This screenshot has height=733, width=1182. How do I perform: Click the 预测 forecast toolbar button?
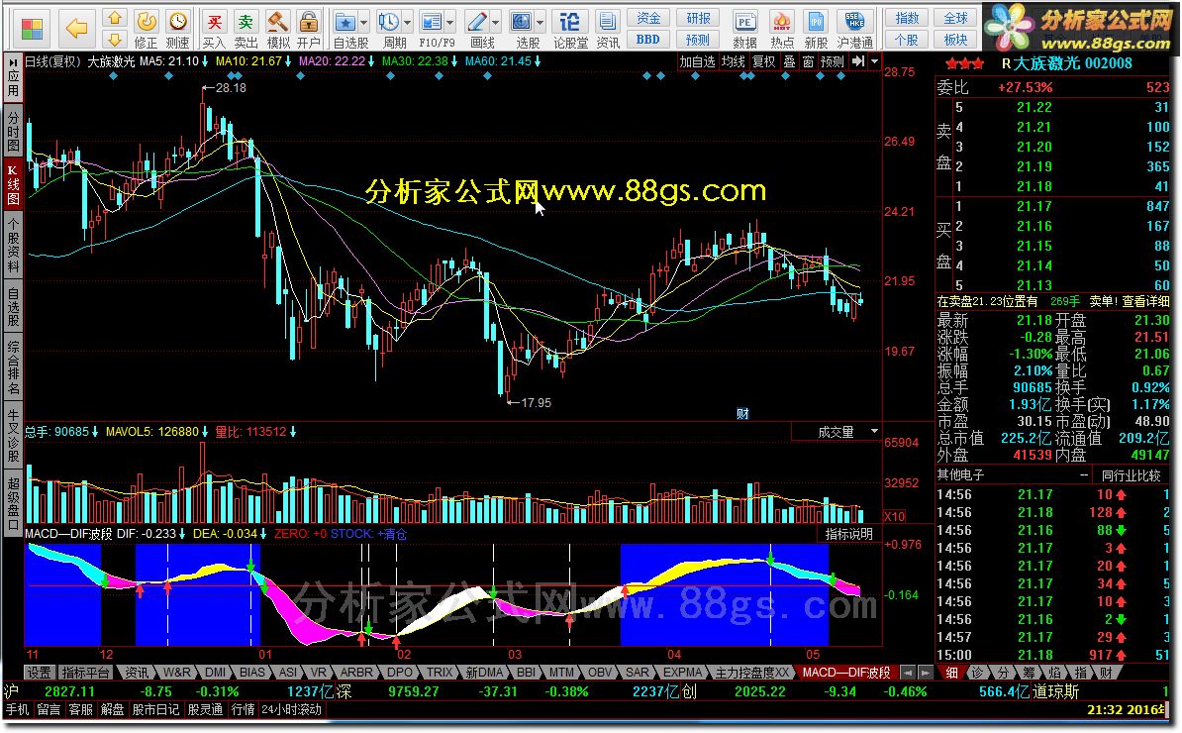698,40
